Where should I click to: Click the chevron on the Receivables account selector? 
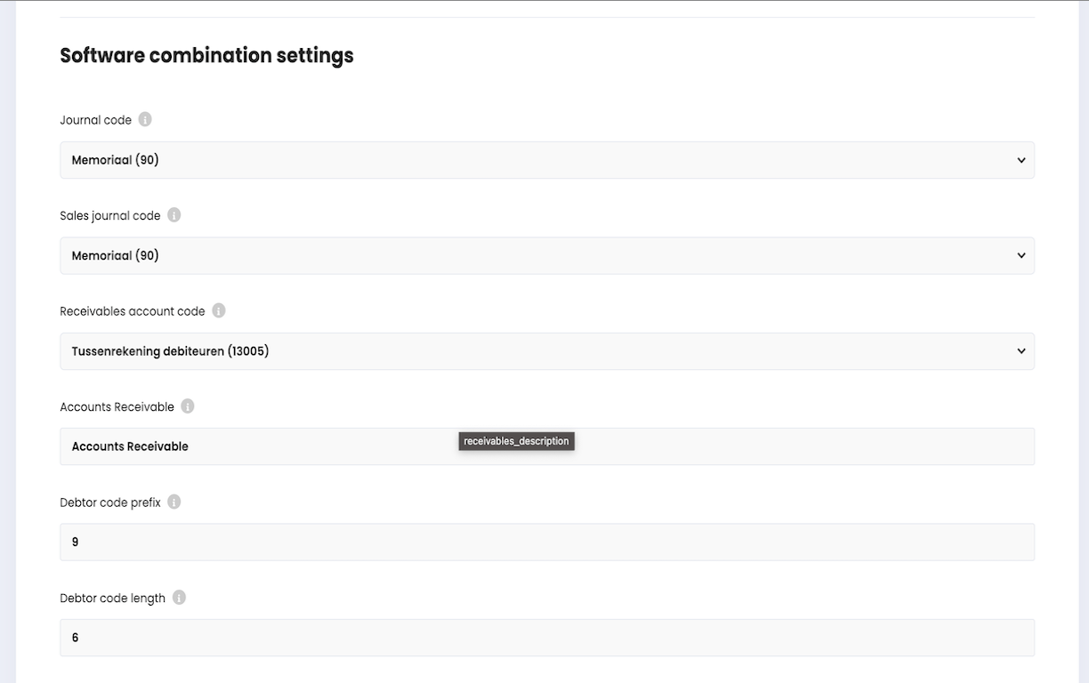pyautogui.click(x=1021, y=350)
